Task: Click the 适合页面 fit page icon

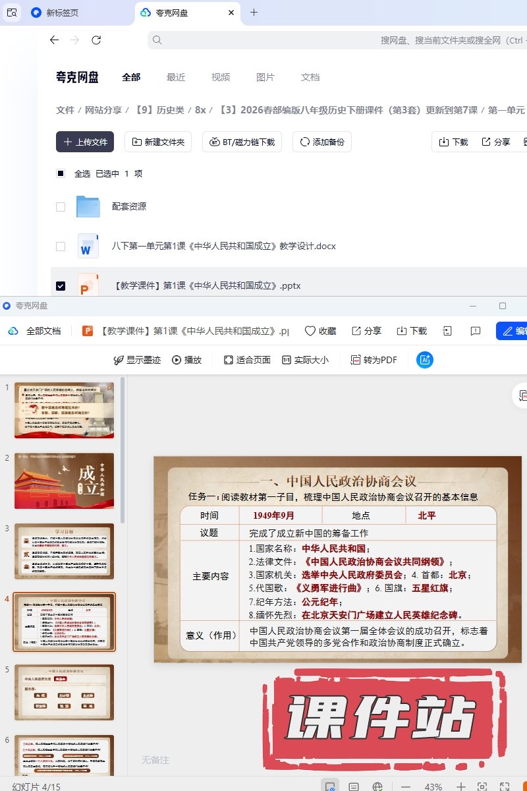Action: click(x=229, y=360)
